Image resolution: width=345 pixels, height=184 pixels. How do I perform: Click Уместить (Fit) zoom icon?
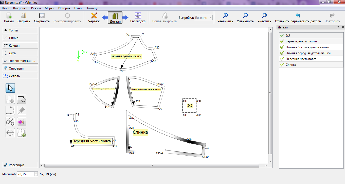264,18
